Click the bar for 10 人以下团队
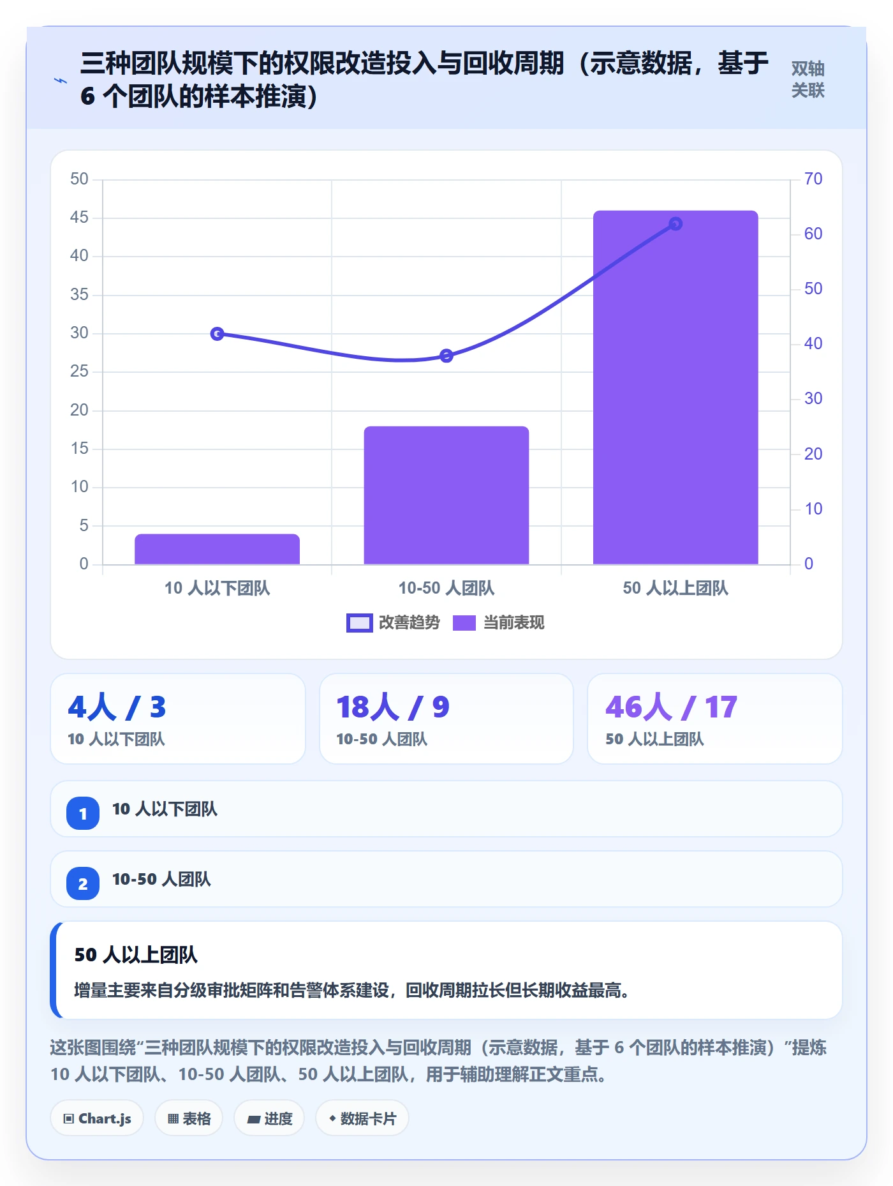Image resolution: width=893 pixels, height=1186 pixels. click(x=217, y=549)
